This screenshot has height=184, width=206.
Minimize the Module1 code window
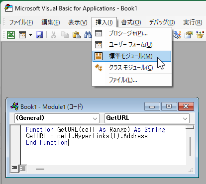click(152, 106)
